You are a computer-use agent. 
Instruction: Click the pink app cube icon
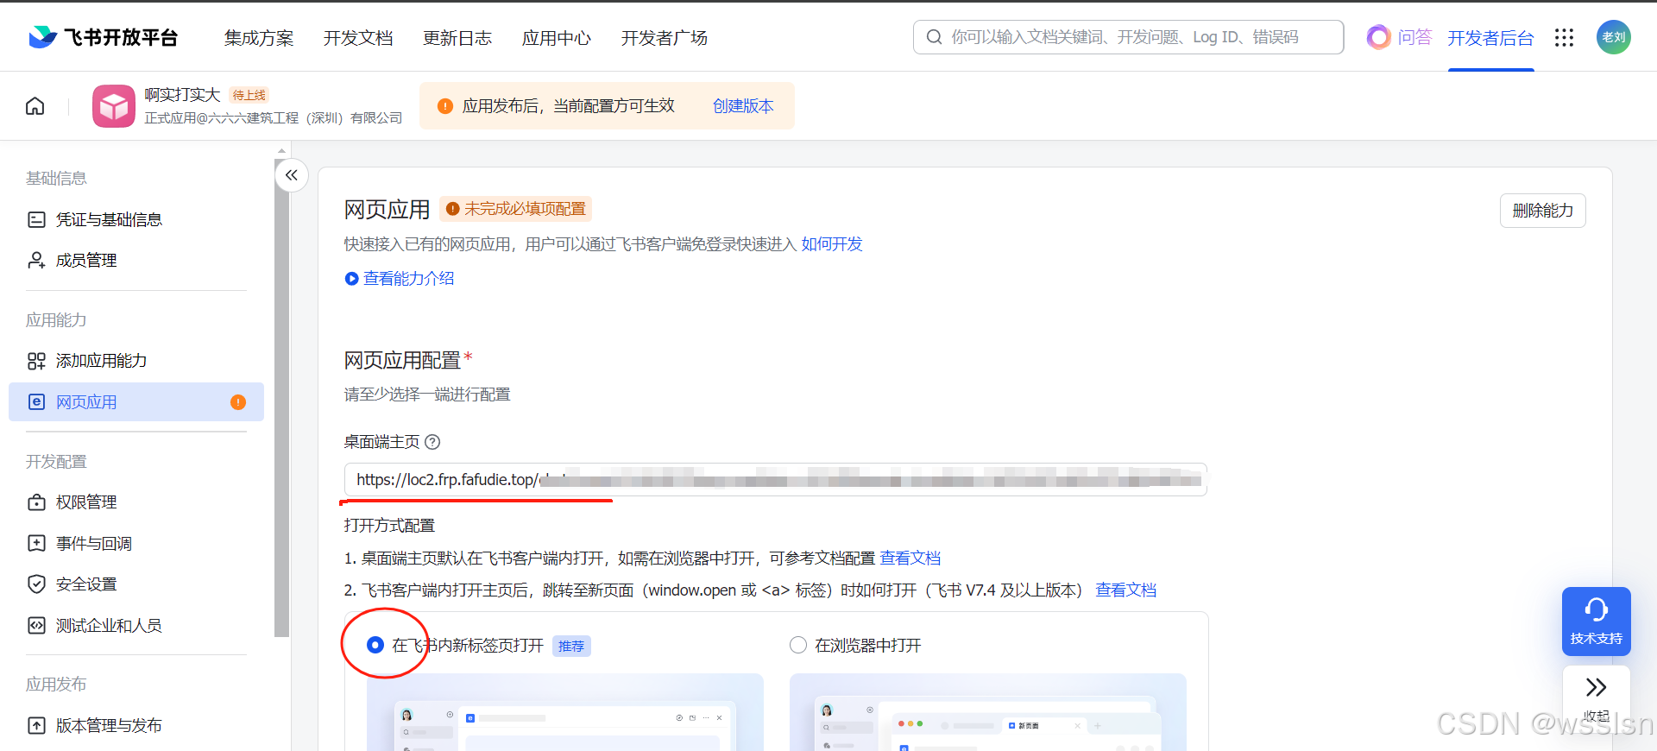click(x=114, y=106)
